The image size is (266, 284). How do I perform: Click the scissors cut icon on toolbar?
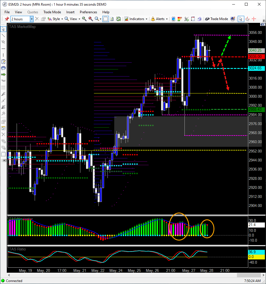tap(186, 19)
